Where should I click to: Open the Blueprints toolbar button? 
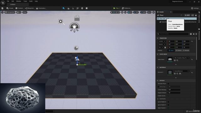30,8
